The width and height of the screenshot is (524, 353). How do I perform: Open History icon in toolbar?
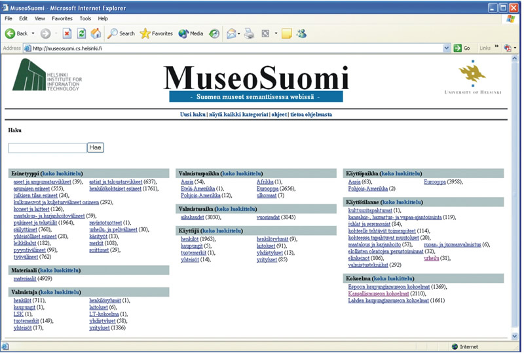pyautogui.click(x=214, y=33)
